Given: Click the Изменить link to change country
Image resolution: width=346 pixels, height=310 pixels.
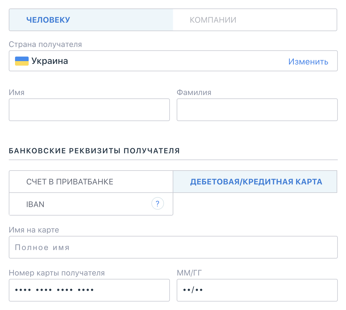Looking at the screenshot, I should [x=308, y=61].
